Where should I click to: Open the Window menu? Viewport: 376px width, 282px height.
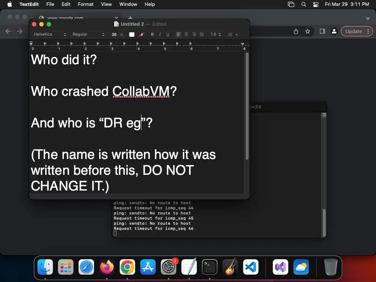tap(128, 4)
